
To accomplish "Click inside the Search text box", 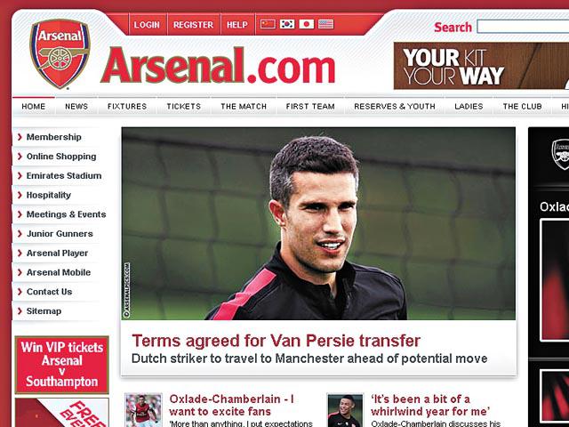I will [523, 27].
